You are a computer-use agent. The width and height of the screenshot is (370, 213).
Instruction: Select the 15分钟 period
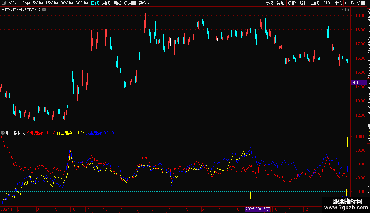[52, 3]
